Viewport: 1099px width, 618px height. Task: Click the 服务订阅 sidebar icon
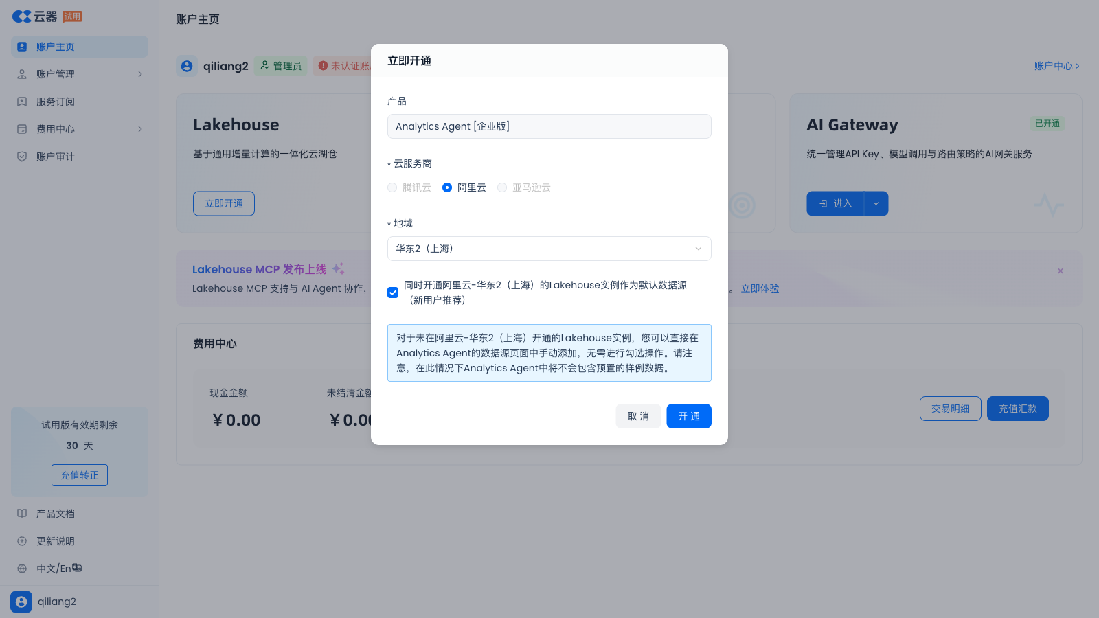click(22, 102)
